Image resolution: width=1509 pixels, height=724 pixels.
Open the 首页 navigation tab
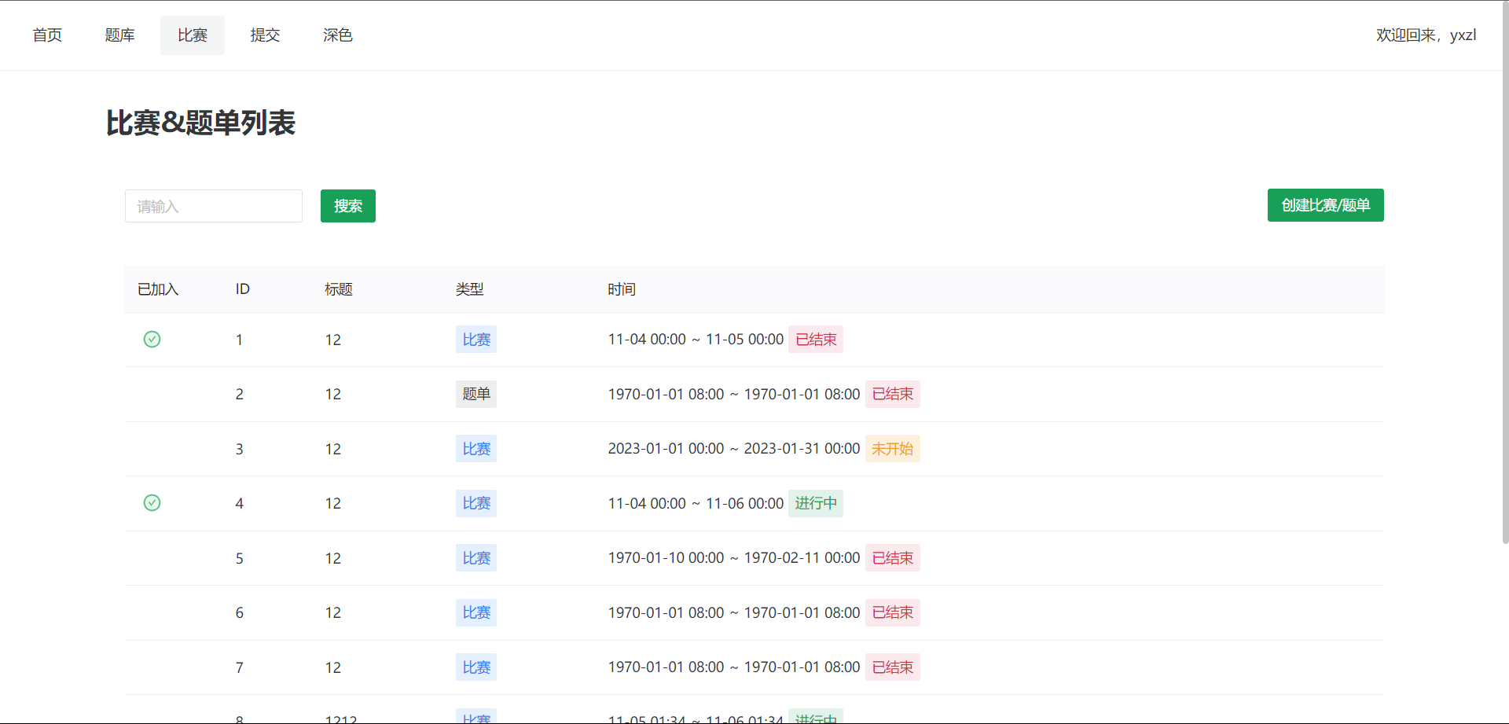[x=47, y=35]
